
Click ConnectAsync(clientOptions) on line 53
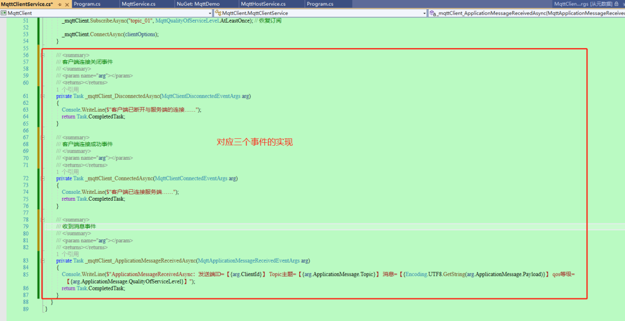coord(124,34)
